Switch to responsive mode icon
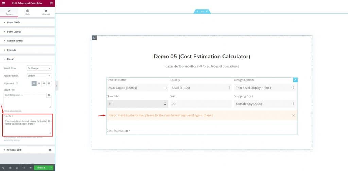 (24, 168)
